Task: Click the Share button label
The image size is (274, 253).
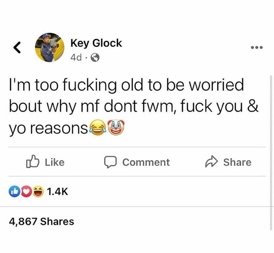Action: click(x=237, y=162)
